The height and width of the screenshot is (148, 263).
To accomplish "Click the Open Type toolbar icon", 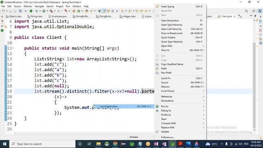I will pyautogui.click(x=87, y=11).
